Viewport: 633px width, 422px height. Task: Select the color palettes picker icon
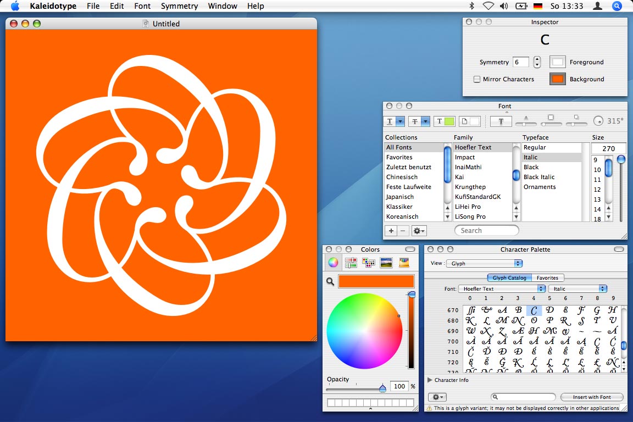(369, 263)
